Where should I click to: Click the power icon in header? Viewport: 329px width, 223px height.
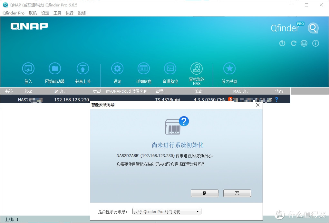point(282,43)
